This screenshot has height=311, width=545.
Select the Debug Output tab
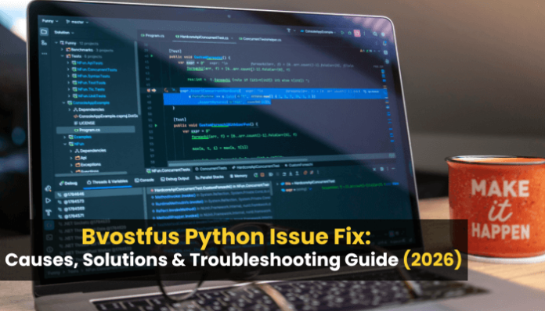(175, 179)
